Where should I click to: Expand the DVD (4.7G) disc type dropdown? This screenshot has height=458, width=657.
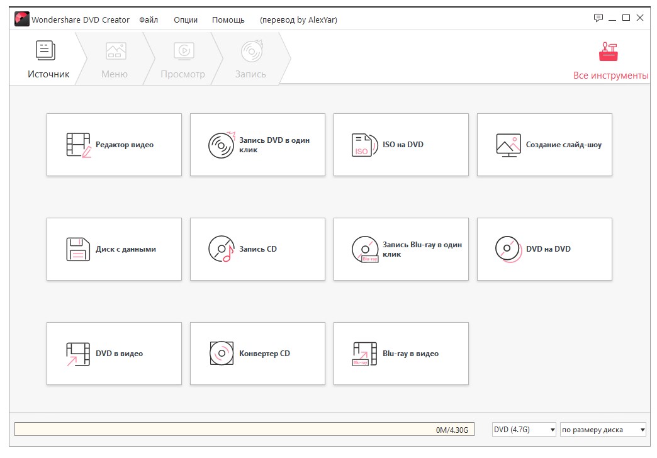524,430
